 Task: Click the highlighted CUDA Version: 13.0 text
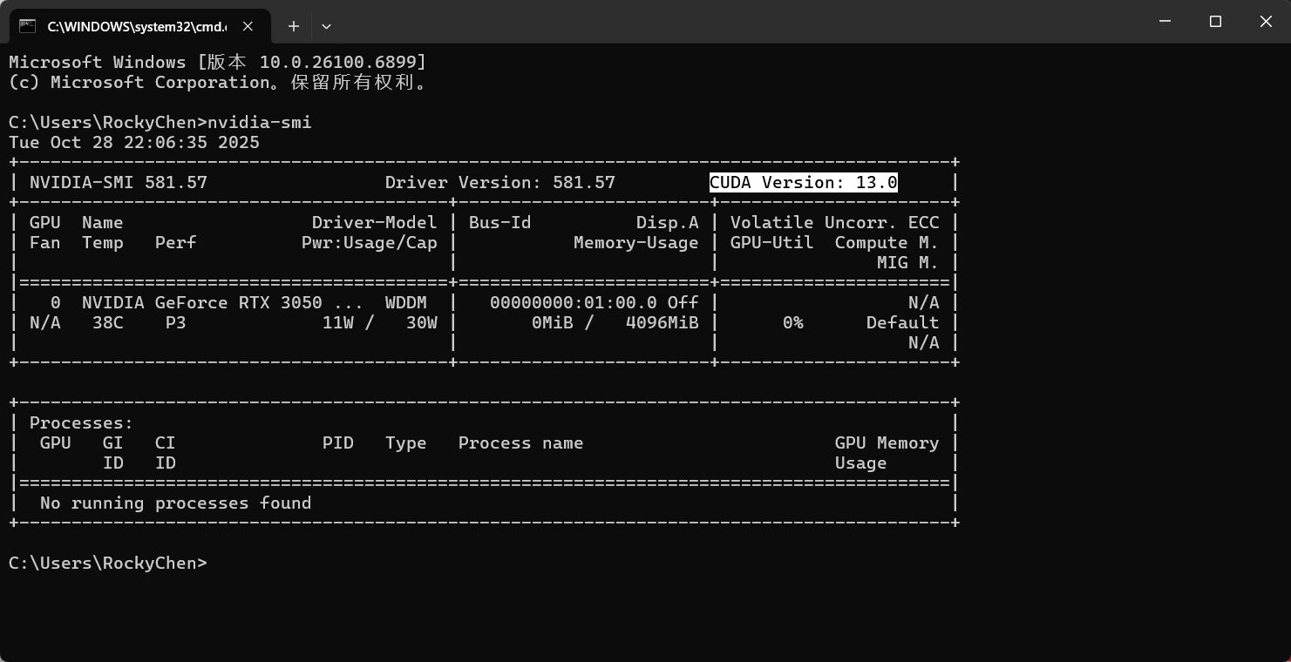(x=804, y=183)
